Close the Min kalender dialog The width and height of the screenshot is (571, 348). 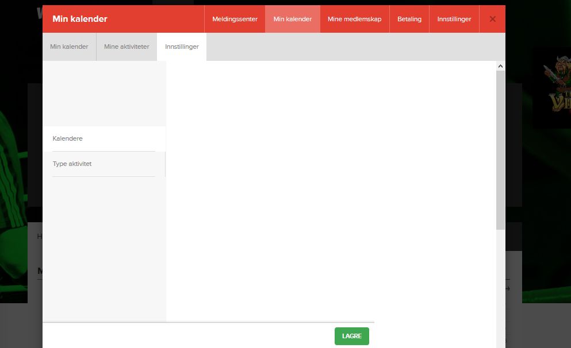[492, 19]
